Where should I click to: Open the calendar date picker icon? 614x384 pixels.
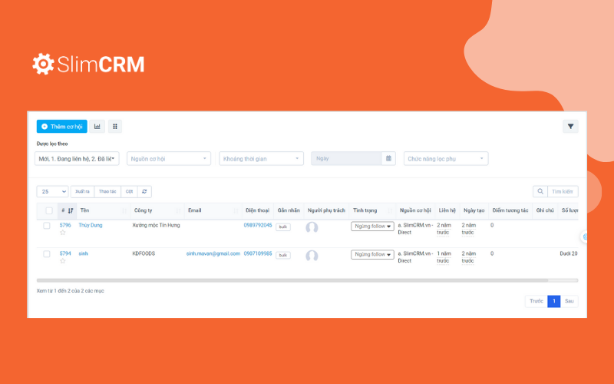click(x=388, y=159)
